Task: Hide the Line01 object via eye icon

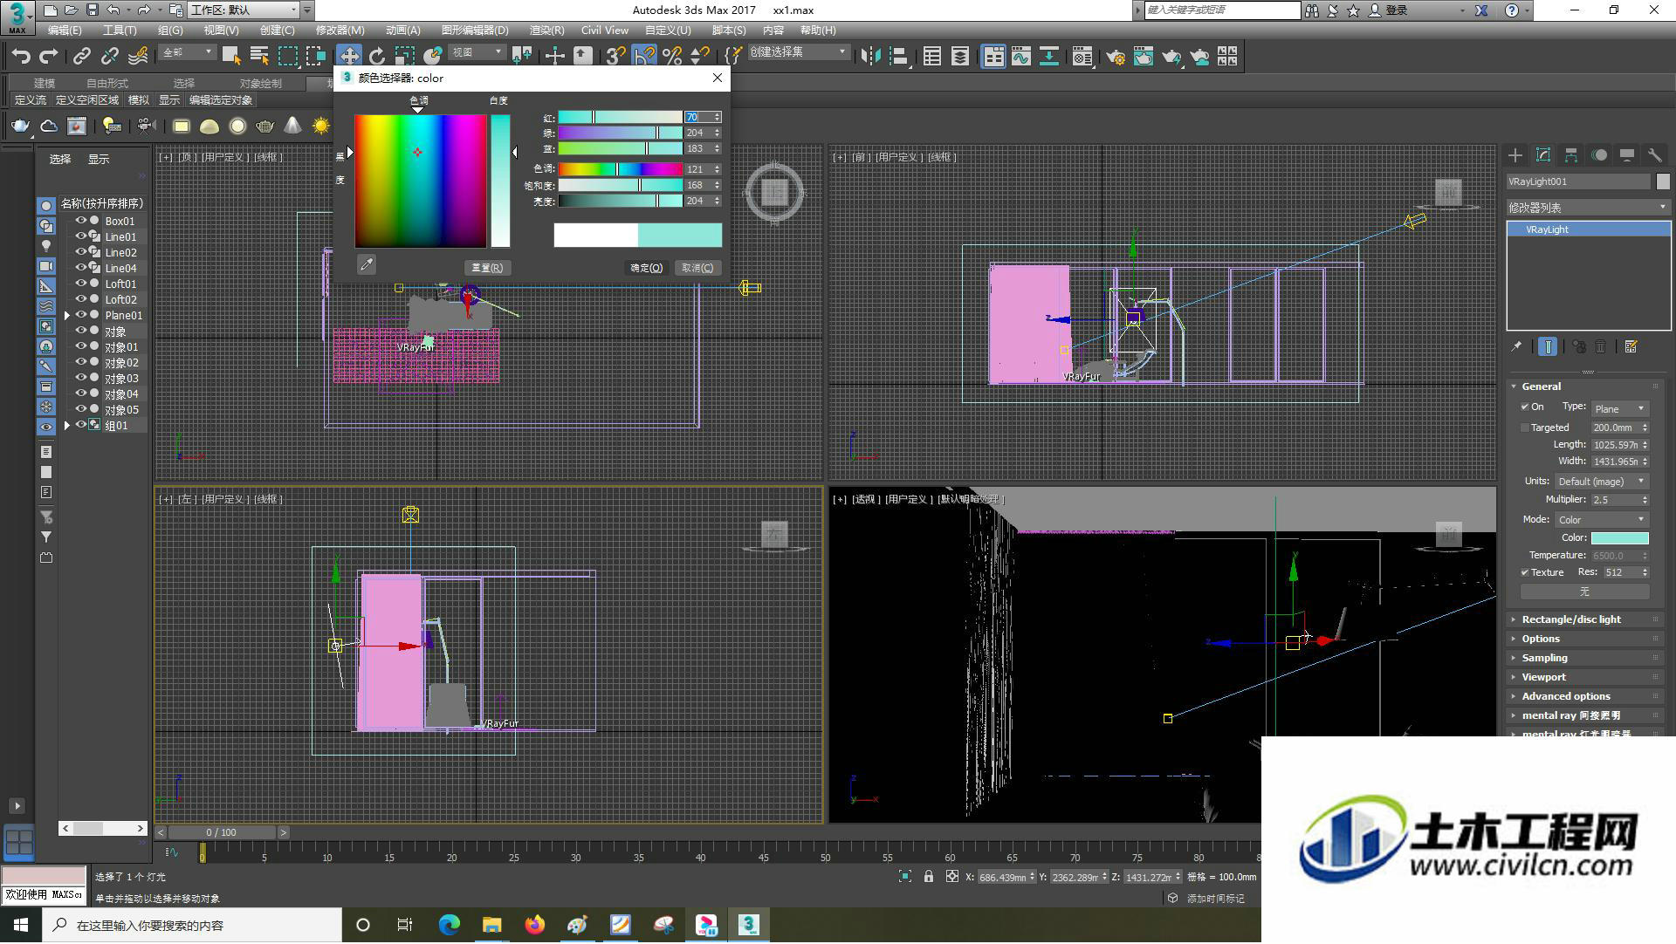Action: click(80, 236)
